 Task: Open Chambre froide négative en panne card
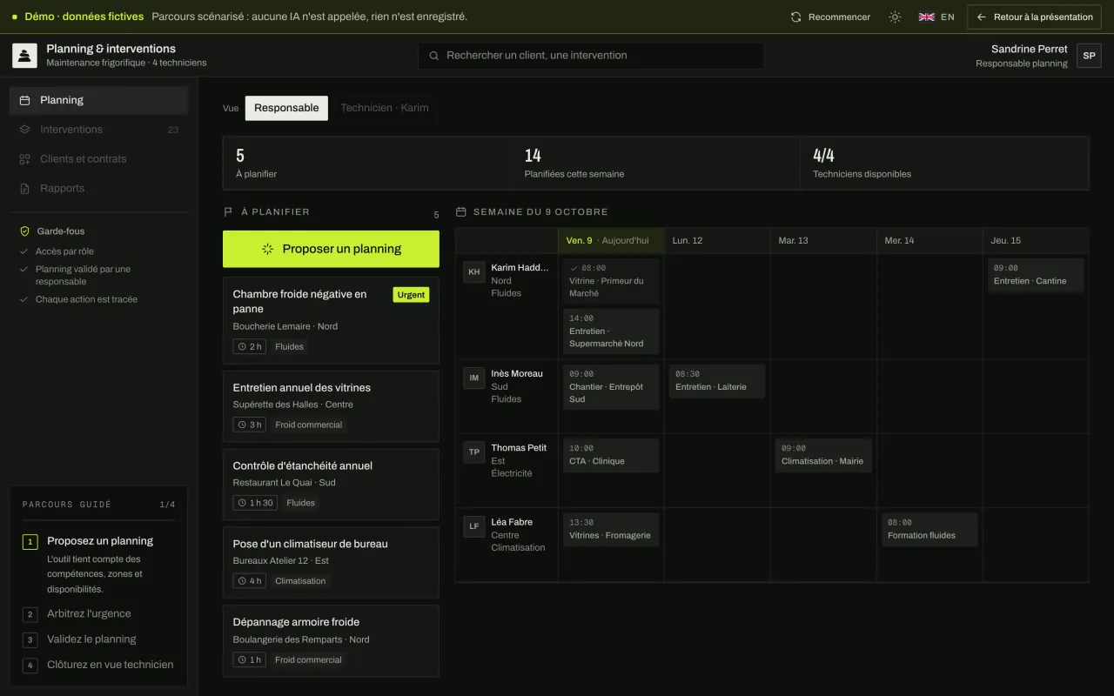pos(331,320)
